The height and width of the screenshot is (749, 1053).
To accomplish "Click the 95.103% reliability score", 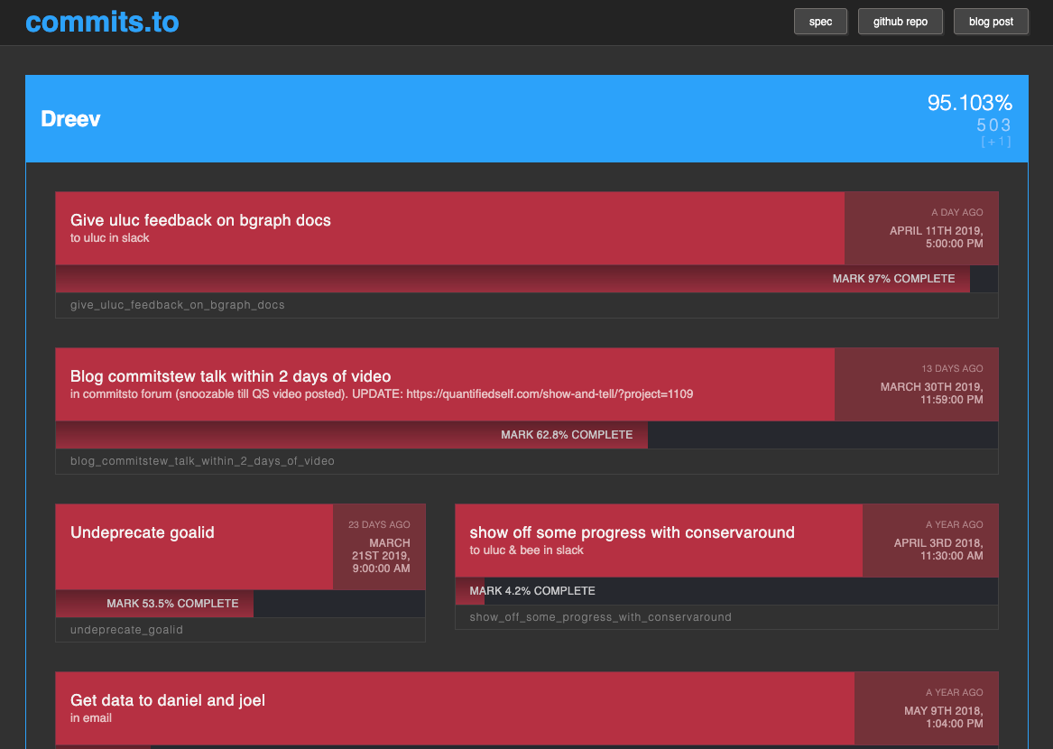I will tap(969, 103).
